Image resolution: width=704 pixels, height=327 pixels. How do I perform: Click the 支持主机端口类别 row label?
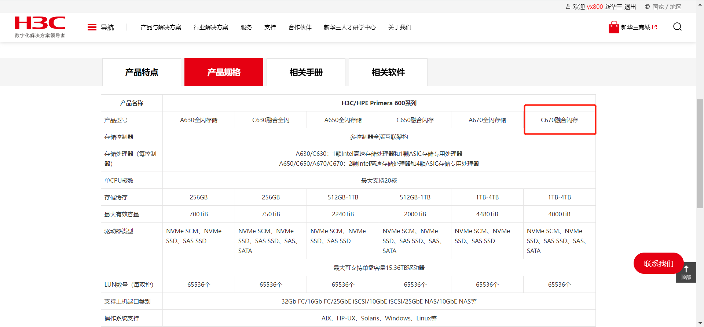point(127,301)
